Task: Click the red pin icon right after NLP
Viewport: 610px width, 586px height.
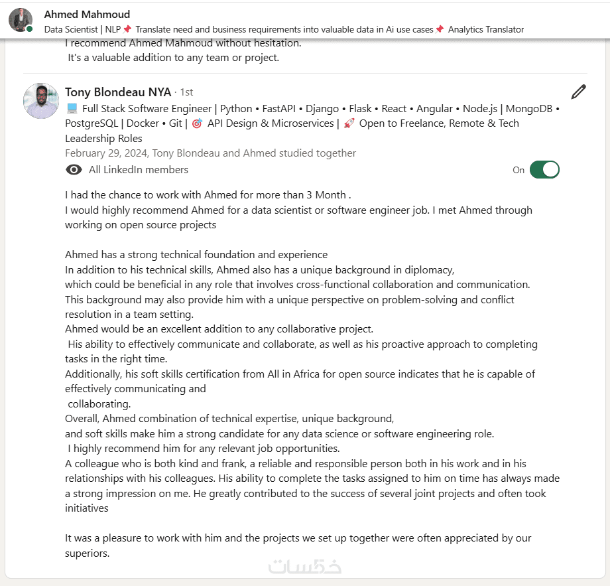Action: (x=127, y=29)
